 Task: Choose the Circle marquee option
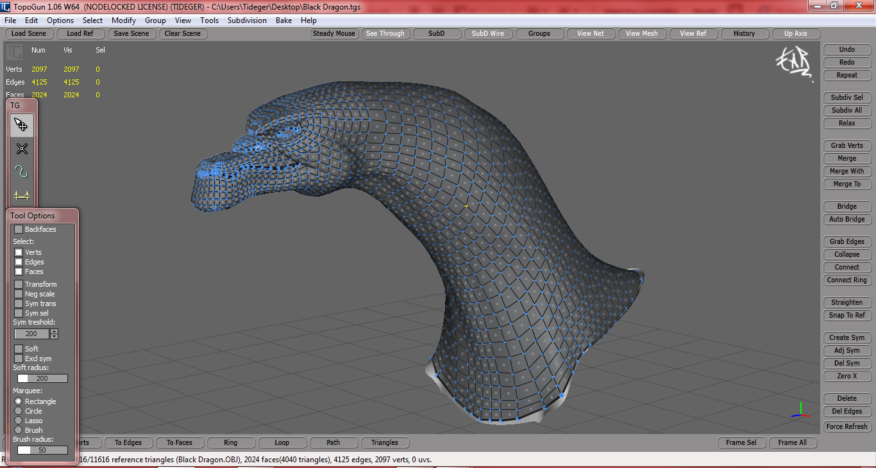pos(19,411)
